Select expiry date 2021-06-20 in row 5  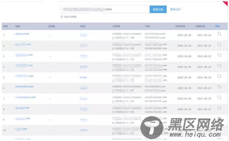tap(204, 77)
